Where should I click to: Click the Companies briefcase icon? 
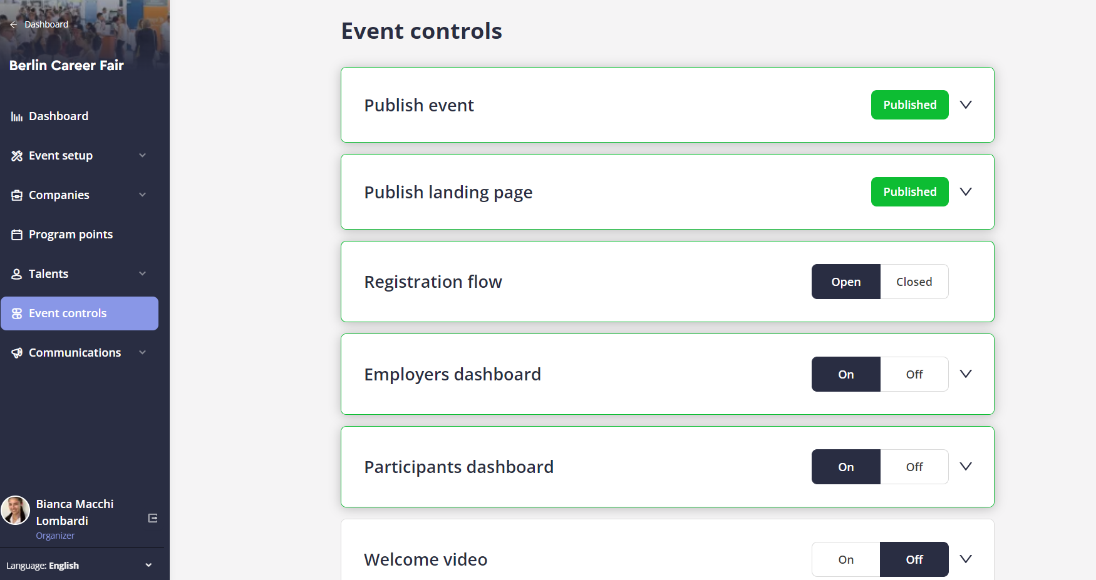(17, 195)
